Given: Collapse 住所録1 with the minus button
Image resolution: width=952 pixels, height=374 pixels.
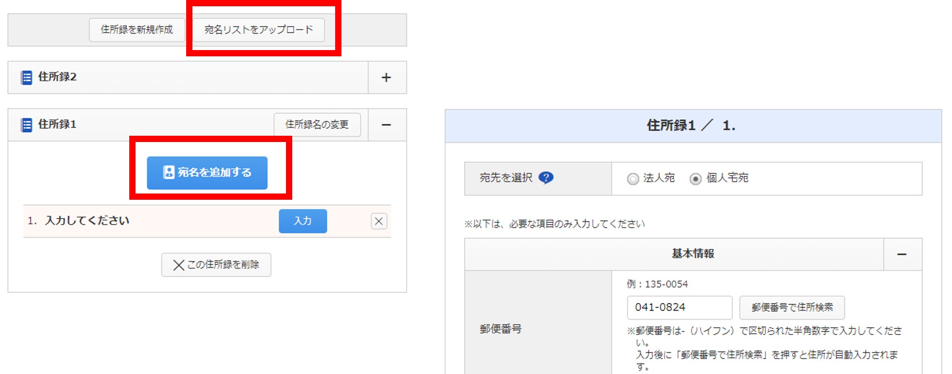Looking at the screenshot, I should pyautogui.click(x=386, y=125).
